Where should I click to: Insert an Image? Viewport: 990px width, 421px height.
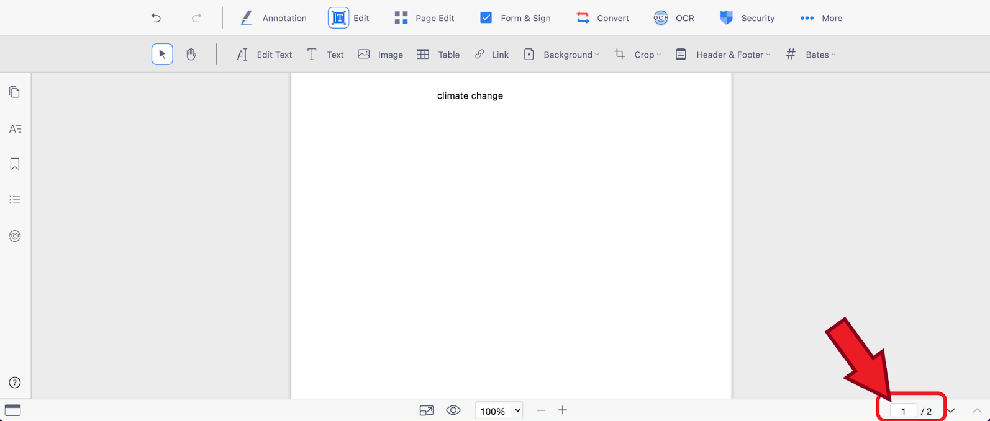(x=381, y=55)
